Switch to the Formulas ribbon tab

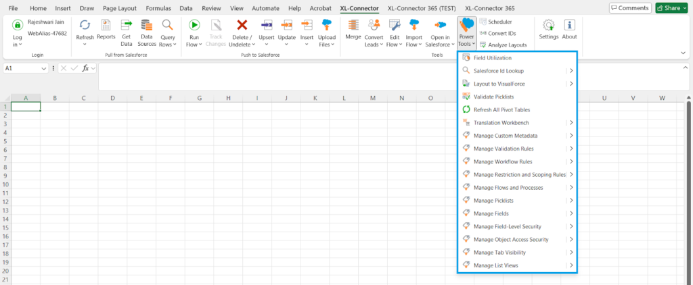click(158, 8)
